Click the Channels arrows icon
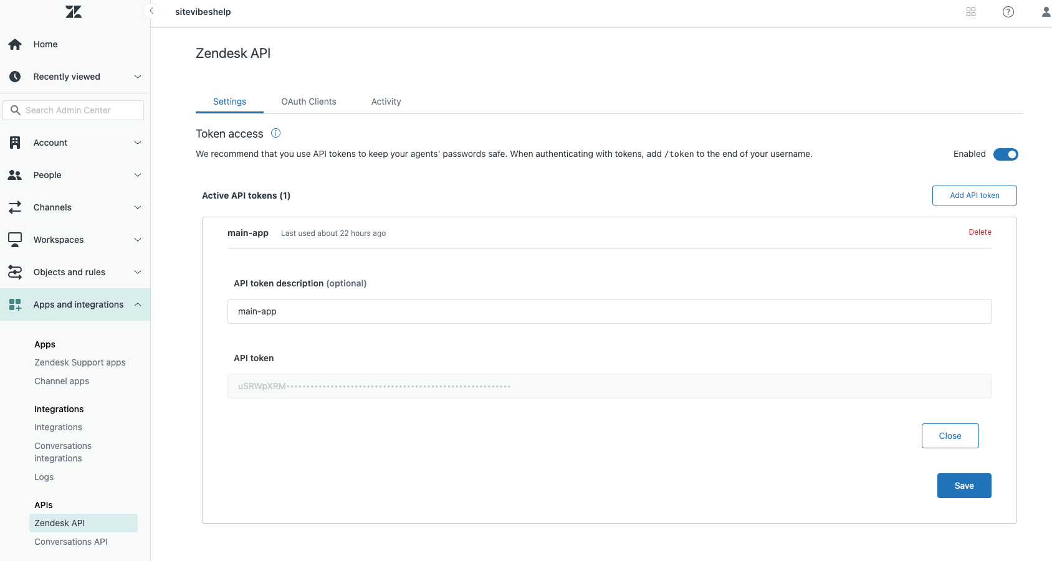The height and width of the screenshot is (561, 1052). (x=15, y=207)
